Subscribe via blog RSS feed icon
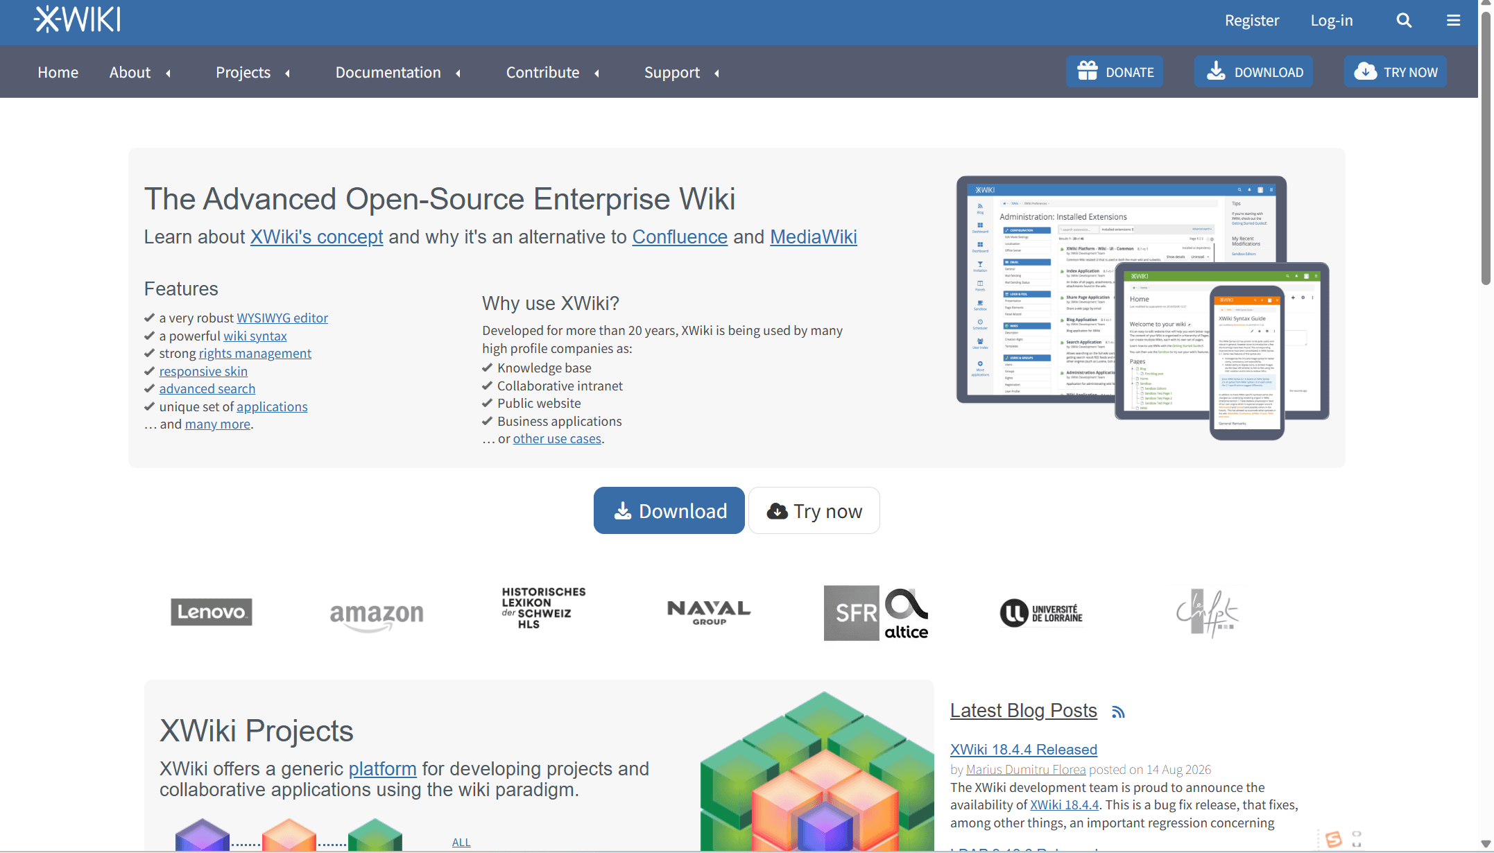 click(1118, 712)
